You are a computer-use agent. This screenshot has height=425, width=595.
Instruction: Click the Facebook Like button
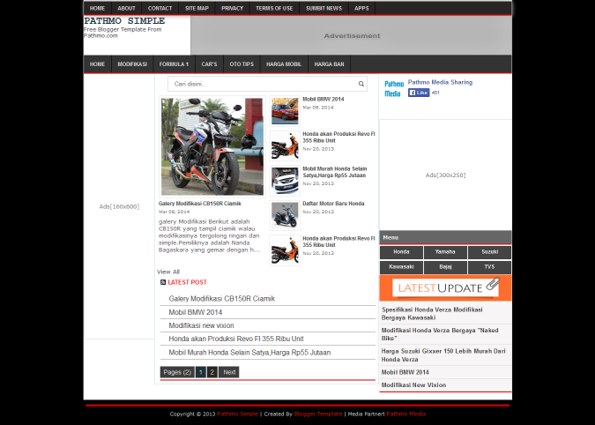[419, 93]
